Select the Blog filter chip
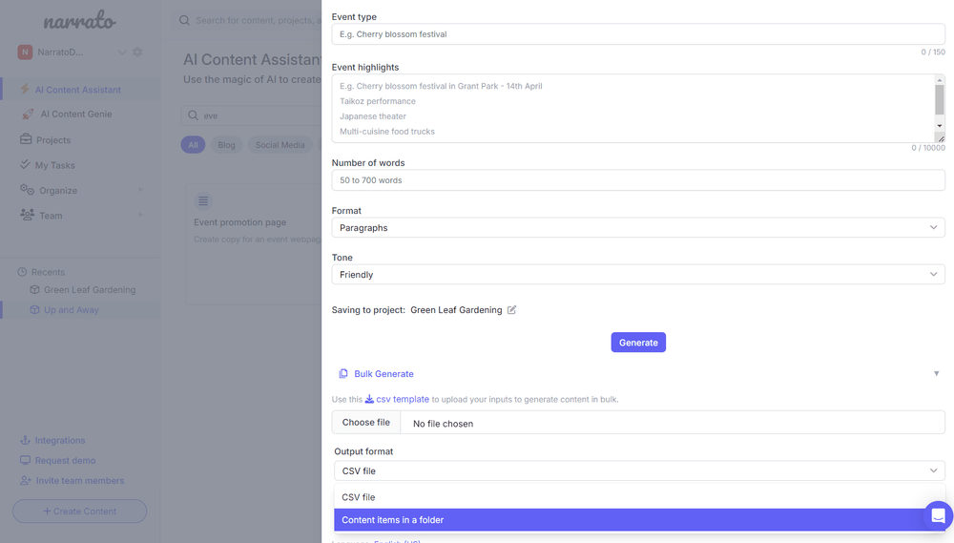This screenshot has width=954, height=543. 226,145
